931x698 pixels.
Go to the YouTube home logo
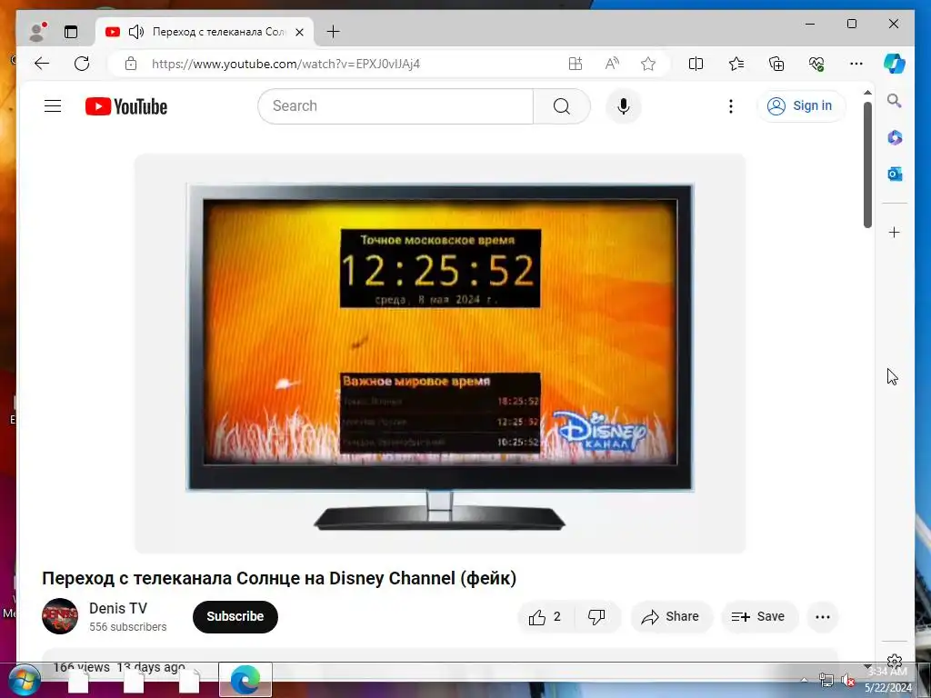point(125,106)
